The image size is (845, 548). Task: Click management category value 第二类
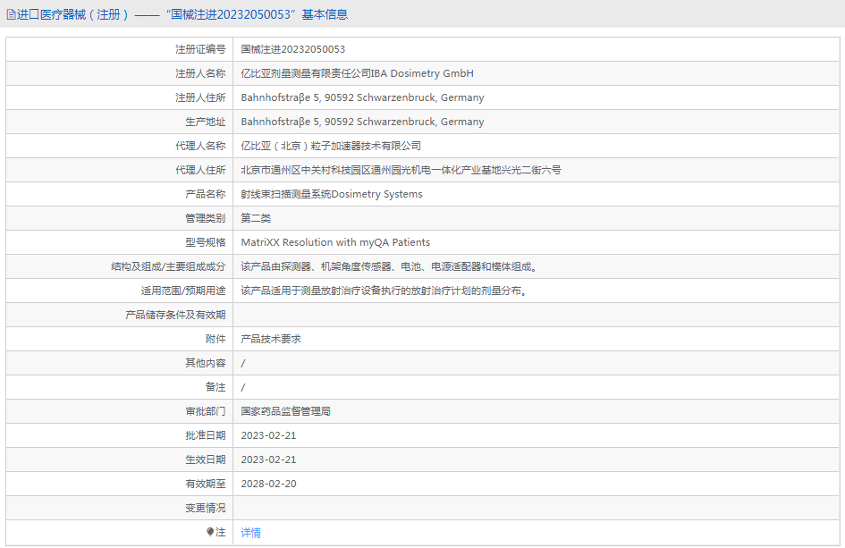tap(256, 218)
